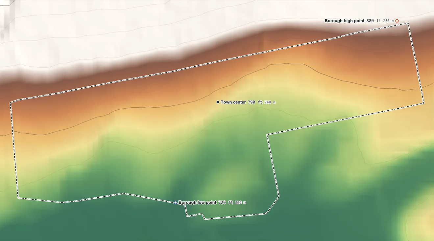The image size is (434, 241).
Task: Click the Borough high point red circle marker
Action: coord(397,21)
